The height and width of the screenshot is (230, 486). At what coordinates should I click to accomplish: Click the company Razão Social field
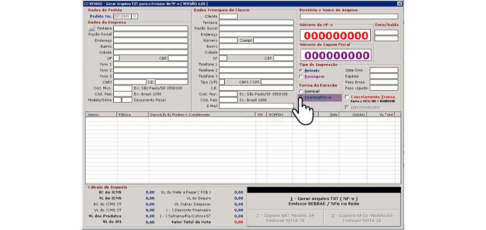[x=150, y=34]
